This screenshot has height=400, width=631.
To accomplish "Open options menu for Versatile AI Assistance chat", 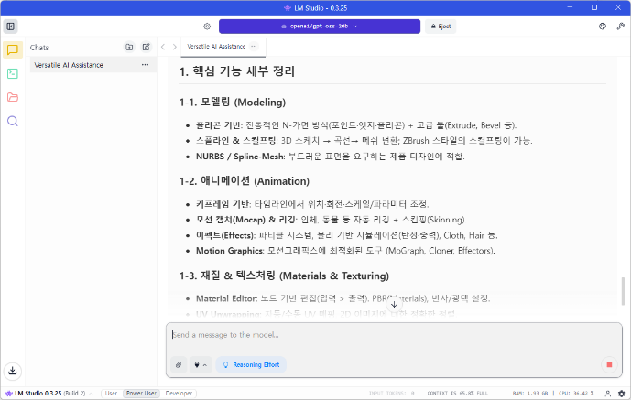I will click(145, 65).
